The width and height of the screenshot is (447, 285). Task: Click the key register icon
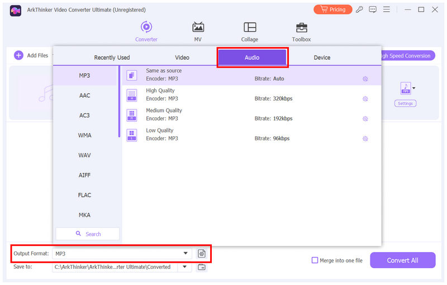click(359, 9)
